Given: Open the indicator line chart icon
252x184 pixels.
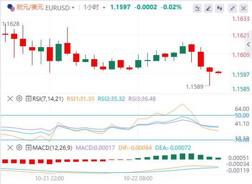Looking at the screenshot, I should coord(197,8).
